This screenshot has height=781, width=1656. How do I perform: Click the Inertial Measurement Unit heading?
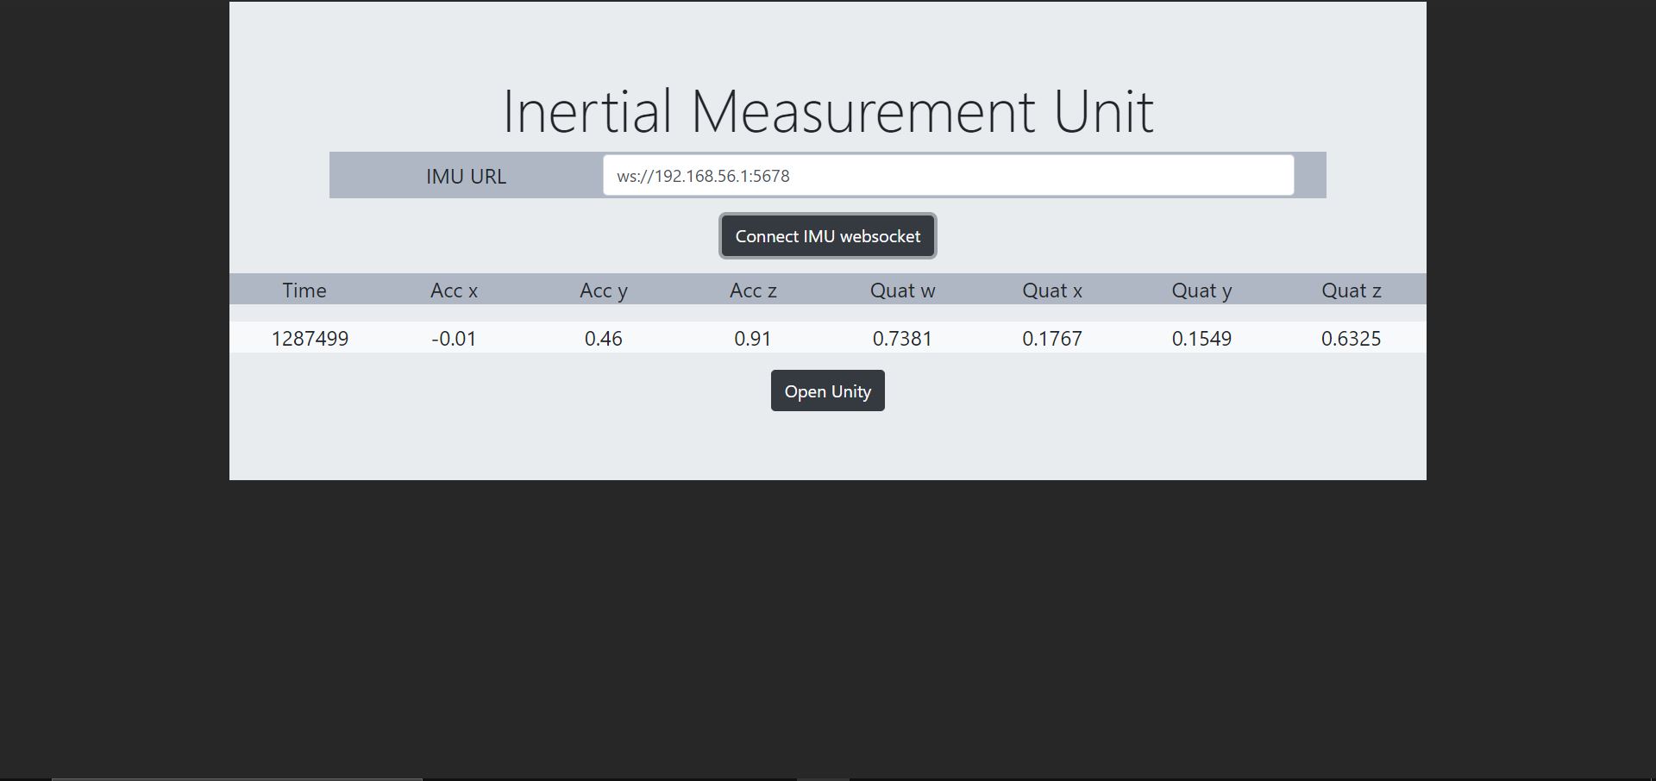828,111
